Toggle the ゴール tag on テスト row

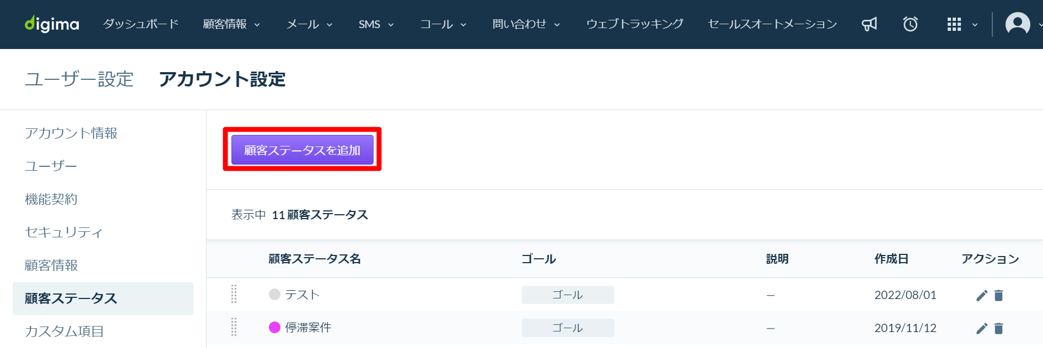coord(568,295)
